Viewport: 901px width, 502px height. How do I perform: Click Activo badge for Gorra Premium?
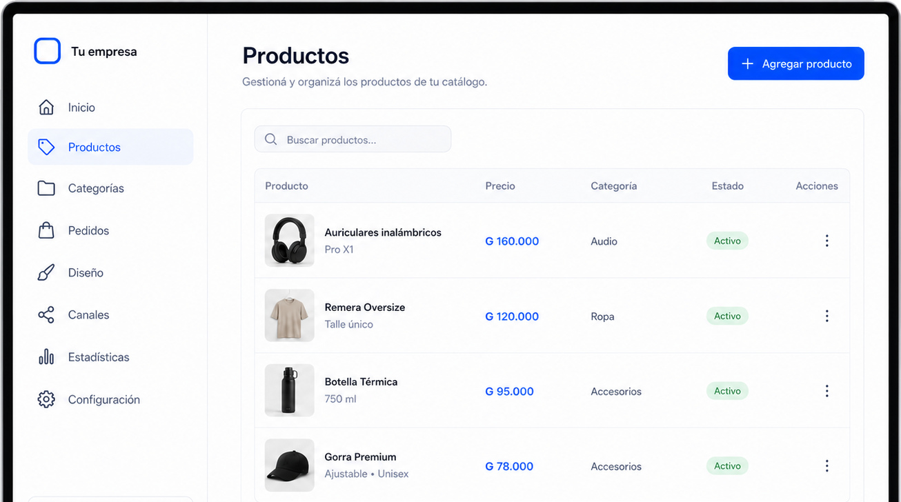point(727,466)
